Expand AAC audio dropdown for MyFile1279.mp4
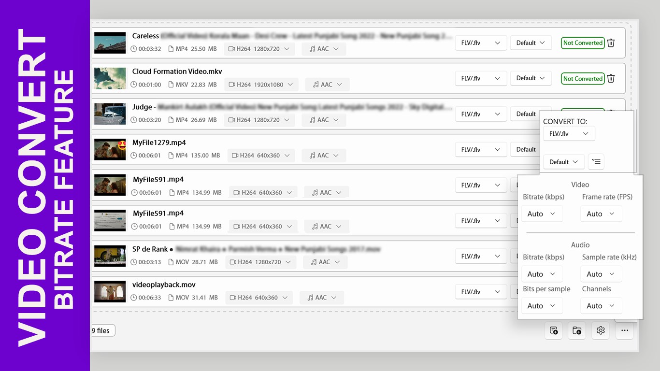This screenshot has height=371, width=660. coord(324,156)
